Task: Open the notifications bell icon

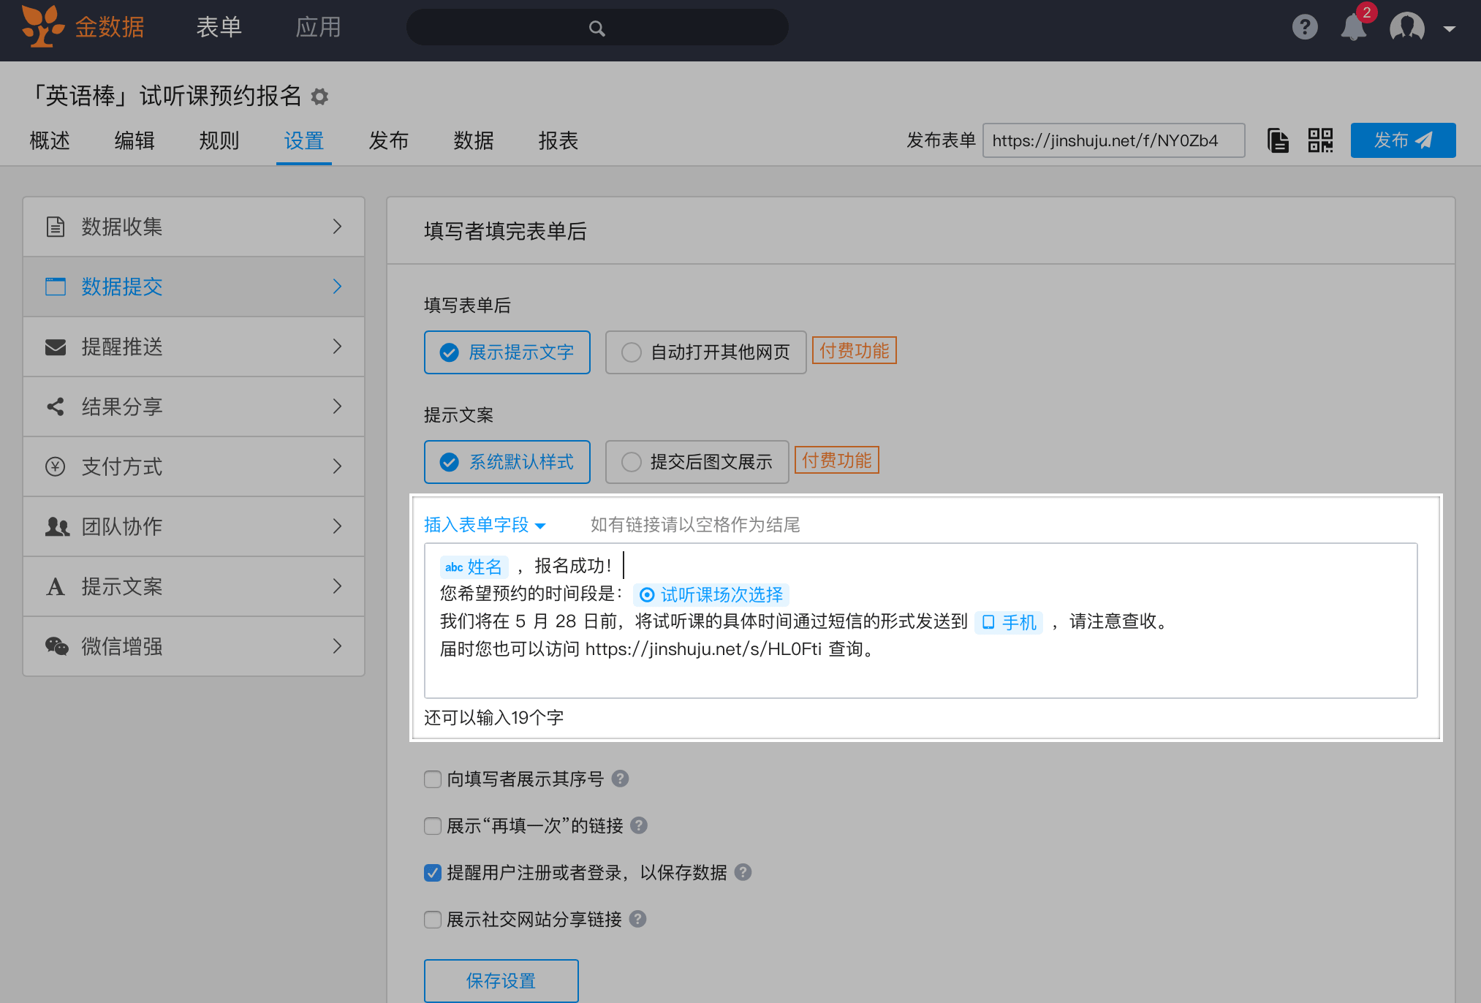Action: [1353, 28]
